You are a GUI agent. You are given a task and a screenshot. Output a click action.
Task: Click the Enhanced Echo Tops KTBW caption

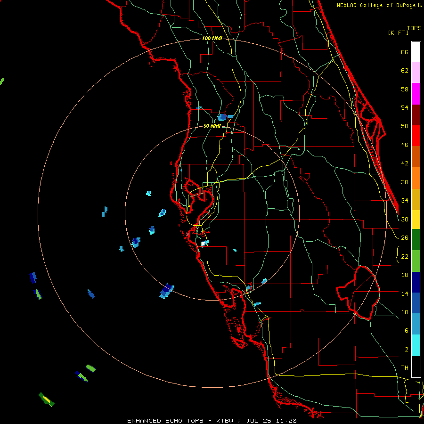[x=212, y=421]
